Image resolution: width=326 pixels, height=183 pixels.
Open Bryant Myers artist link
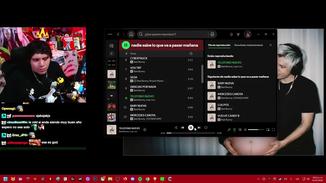[157, 81]
